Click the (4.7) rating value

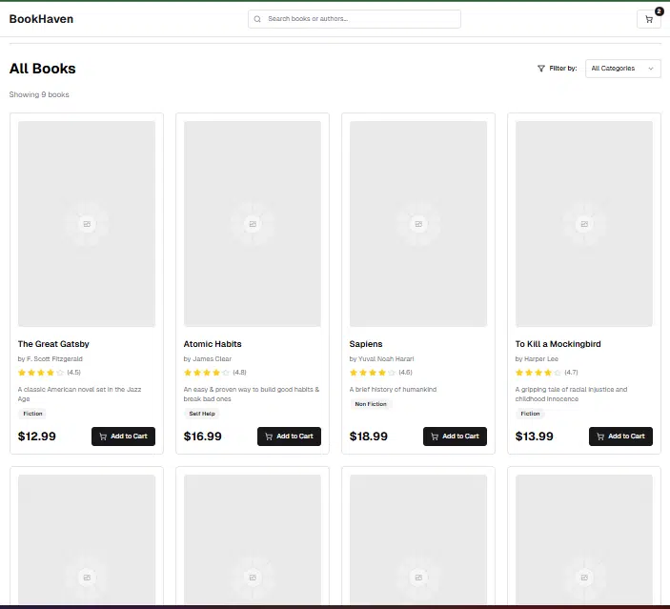coord(571,373)
